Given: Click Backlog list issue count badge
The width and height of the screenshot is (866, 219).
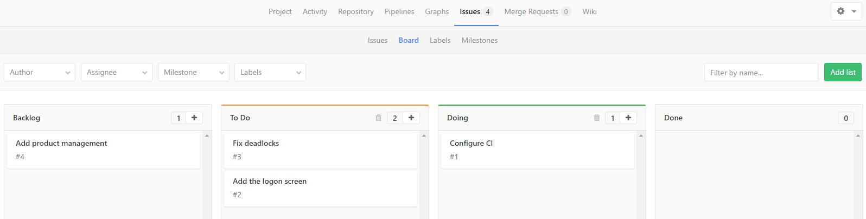Looking at the screenshot, I should (x=179, y=118).
